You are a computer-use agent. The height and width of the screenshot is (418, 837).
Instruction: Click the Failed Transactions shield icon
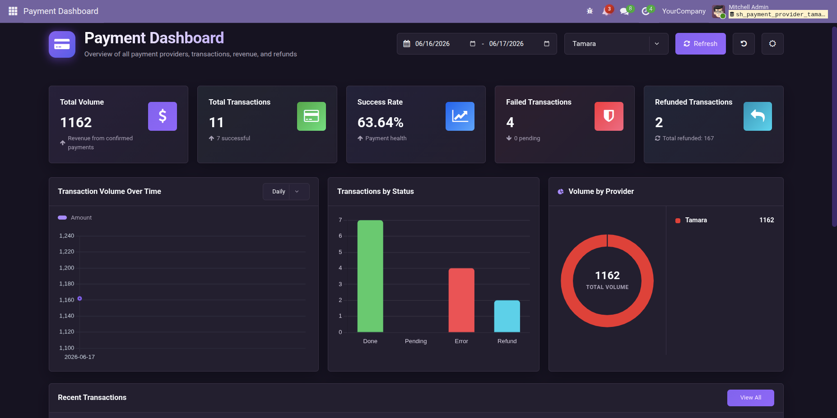coord(609,116)
